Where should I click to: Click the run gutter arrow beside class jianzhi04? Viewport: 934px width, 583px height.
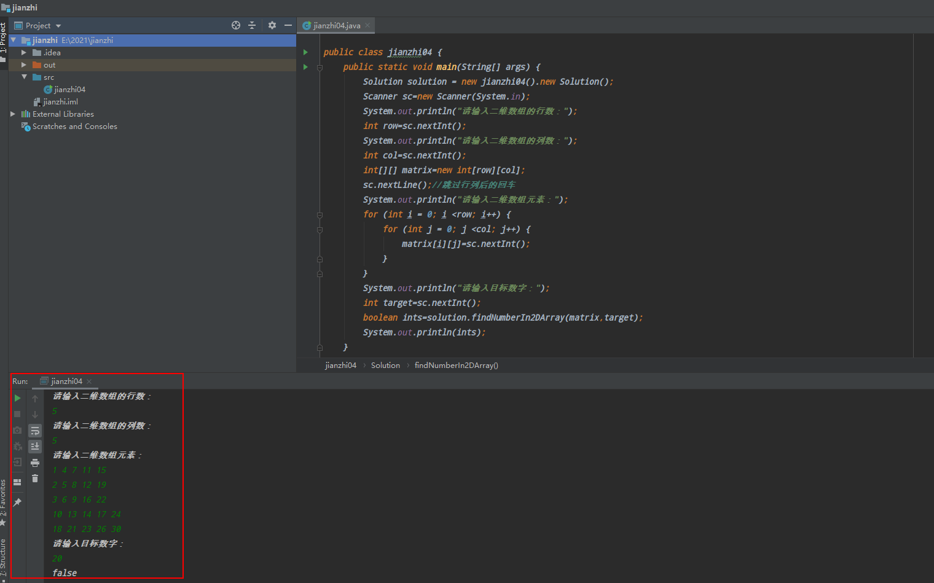tap(305, 52)
